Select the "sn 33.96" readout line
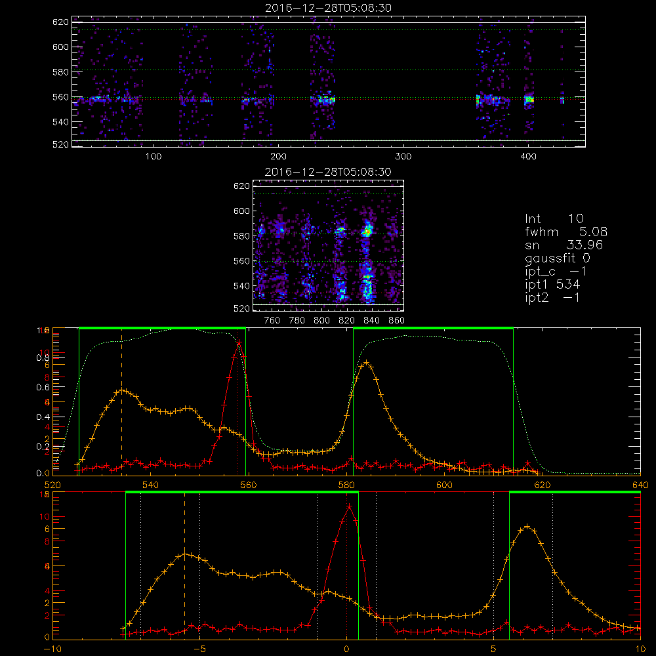 tap(564, 245)
